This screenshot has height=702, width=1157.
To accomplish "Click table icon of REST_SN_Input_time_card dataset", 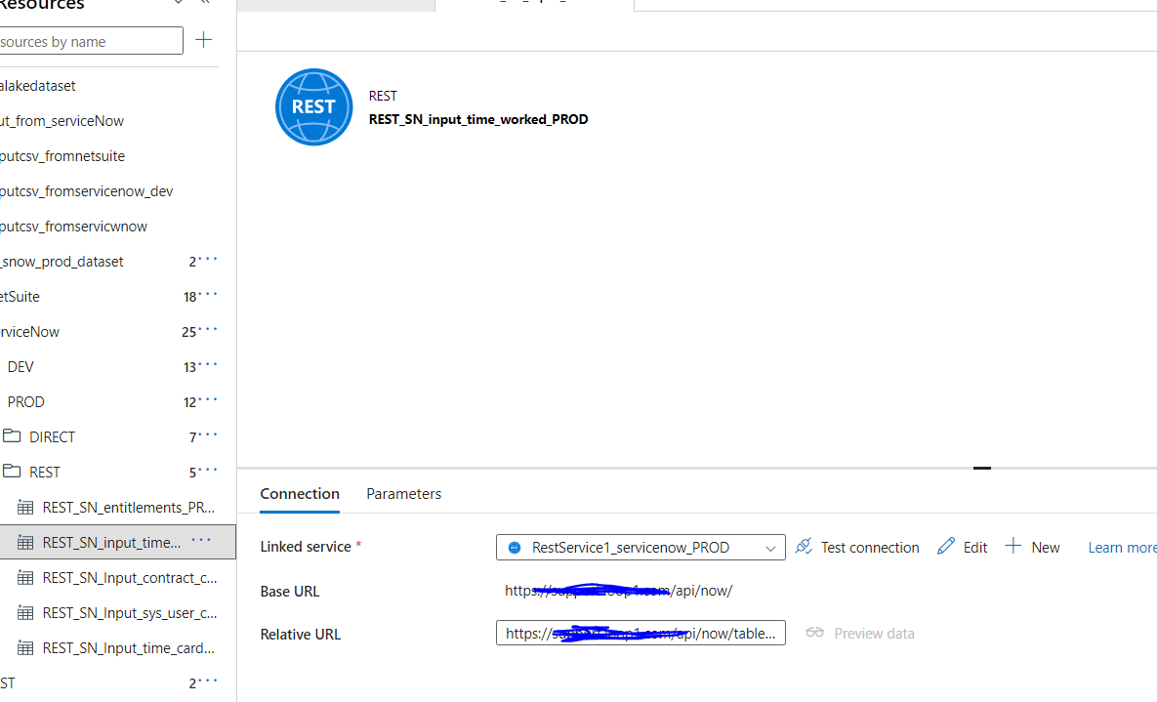I will [x=25, y=647].
